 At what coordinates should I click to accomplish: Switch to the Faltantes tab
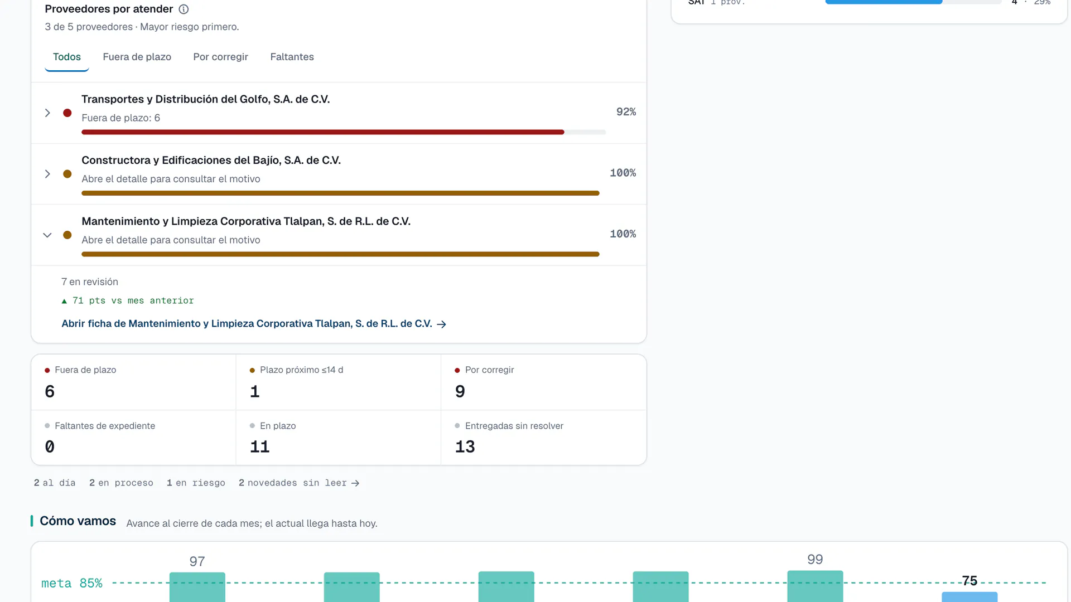292,57
